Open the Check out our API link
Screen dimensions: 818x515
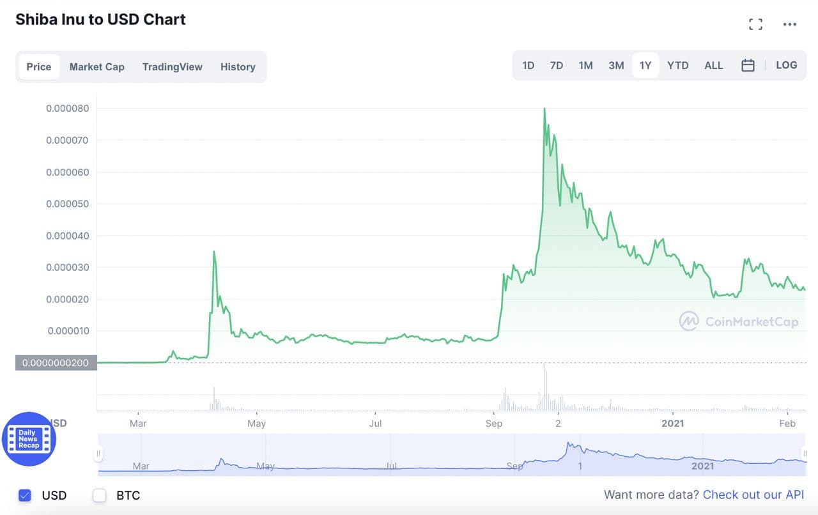click(753, 495)
